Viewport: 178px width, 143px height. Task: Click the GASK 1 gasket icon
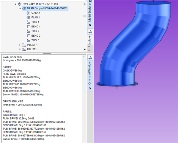click(28, 13)
